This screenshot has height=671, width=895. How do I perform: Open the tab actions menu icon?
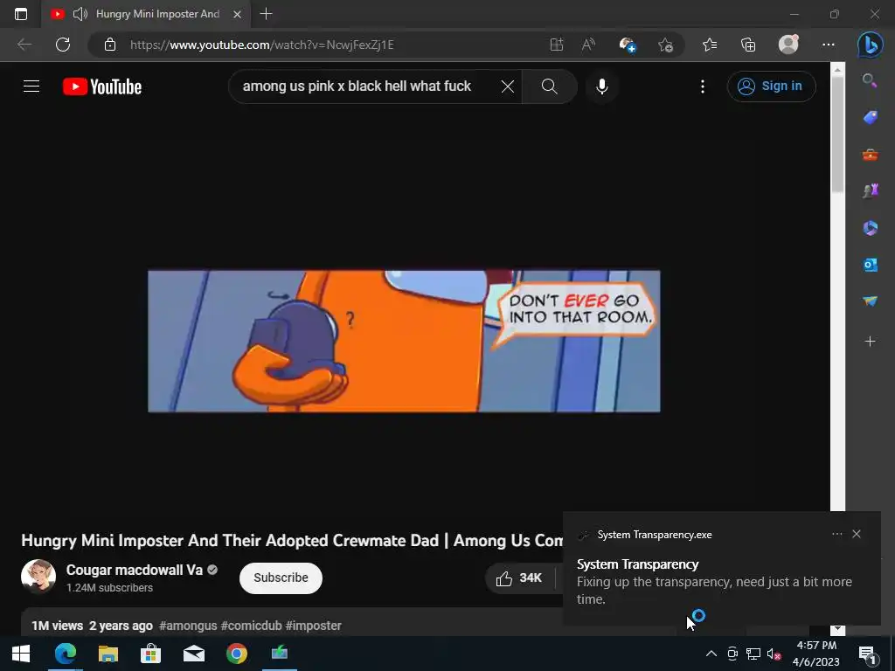(21, 14)
